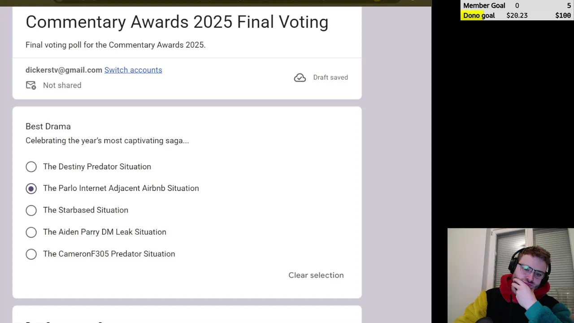Click the final voting poll description text
Image resolution: width=574 pixels, height=323 pixels.
[115, 45]
